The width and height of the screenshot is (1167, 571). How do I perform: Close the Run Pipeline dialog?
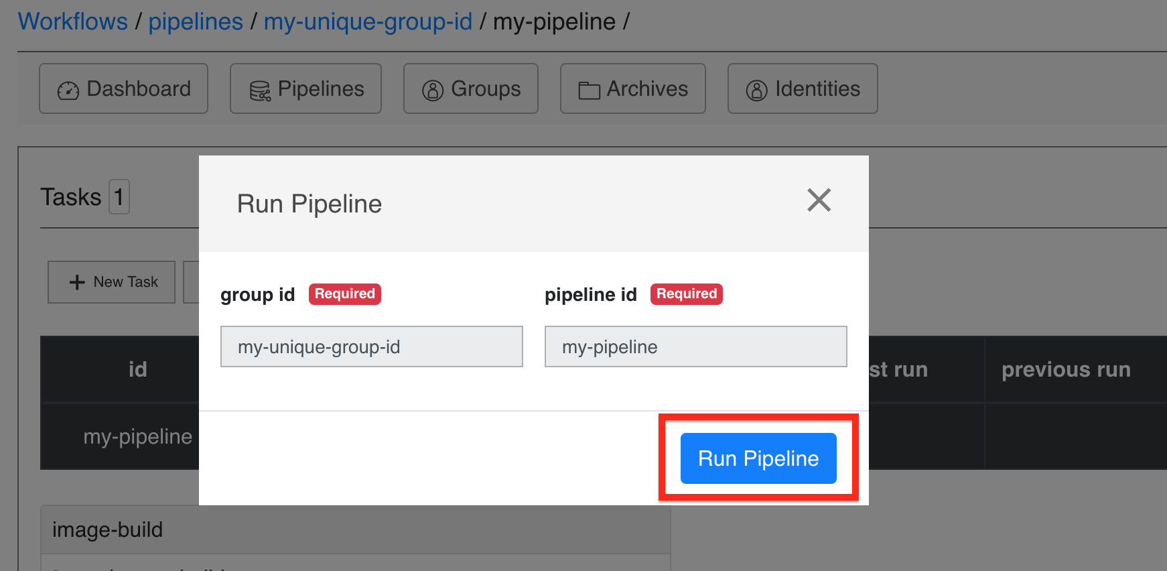coord(819,200)
